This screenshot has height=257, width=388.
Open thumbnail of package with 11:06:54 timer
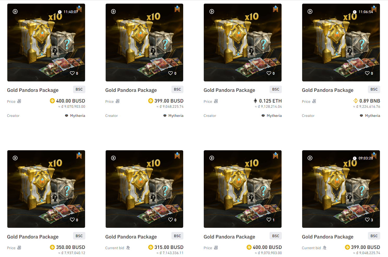tap(341, 43)
